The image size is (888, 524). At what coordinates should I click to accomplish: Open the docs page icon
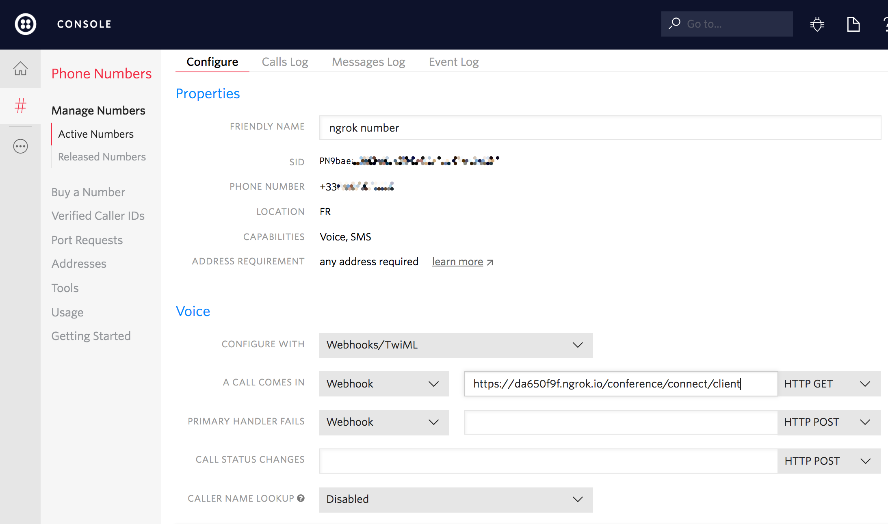click(x=853, y=24)
